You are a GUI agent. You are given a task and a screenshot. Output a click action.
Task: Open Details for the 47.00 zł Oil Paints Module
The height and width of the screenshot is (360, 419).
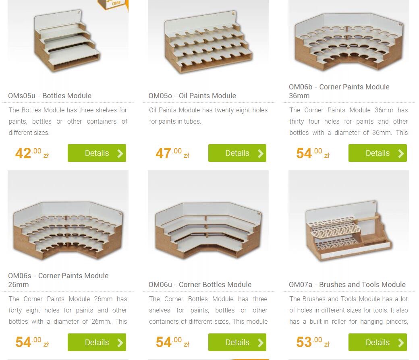[237, 153]
